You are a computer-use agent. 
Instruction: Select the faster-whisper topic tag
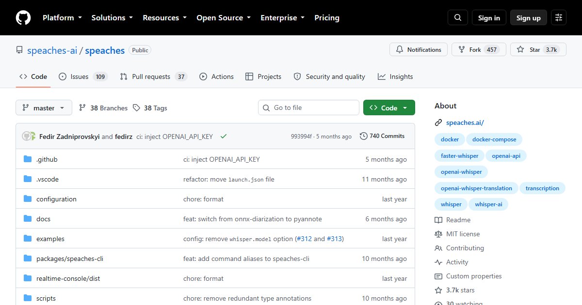coord(459,156)
